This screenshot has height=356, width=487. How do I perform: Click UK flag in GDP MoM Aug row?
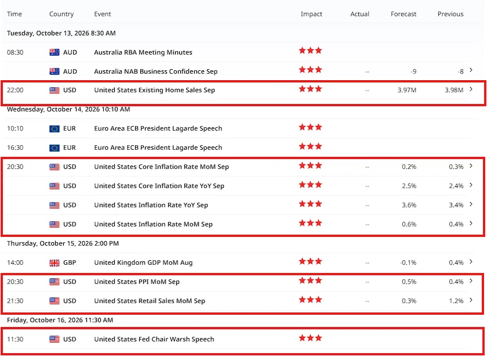pos(54,262)
